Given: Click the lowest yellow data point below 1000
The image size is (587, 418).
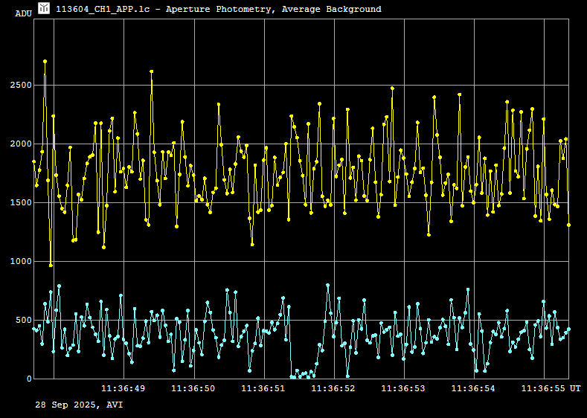Looking at the screenshot, I should click(x=51, y=265).
